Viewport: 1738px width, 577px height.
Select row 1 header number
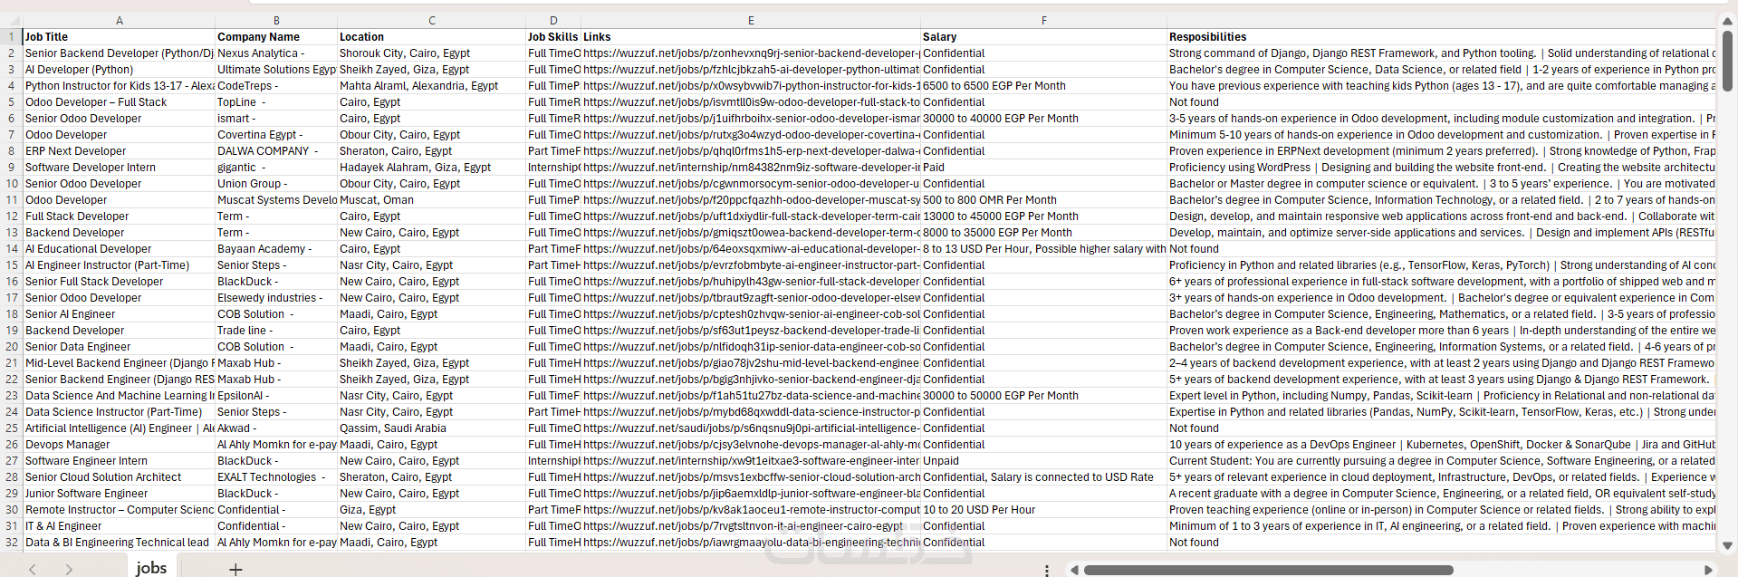tap(11, 37)
